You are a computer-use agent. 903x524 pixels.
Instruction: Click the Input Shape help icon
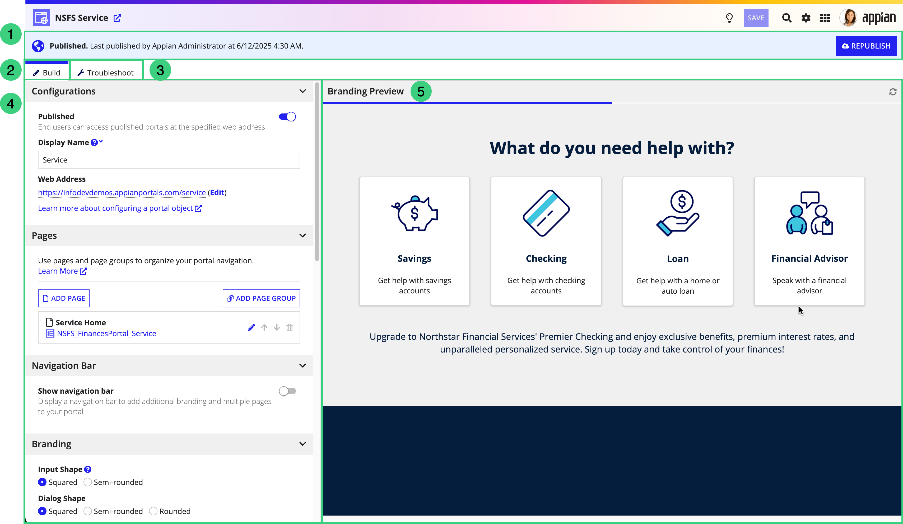[88, 469]
